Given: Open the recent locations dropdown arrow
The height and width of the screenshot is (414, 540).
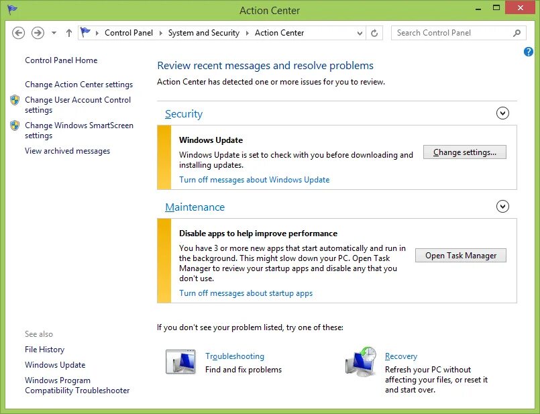Looking at the screenshot, I should click(54, 33).
